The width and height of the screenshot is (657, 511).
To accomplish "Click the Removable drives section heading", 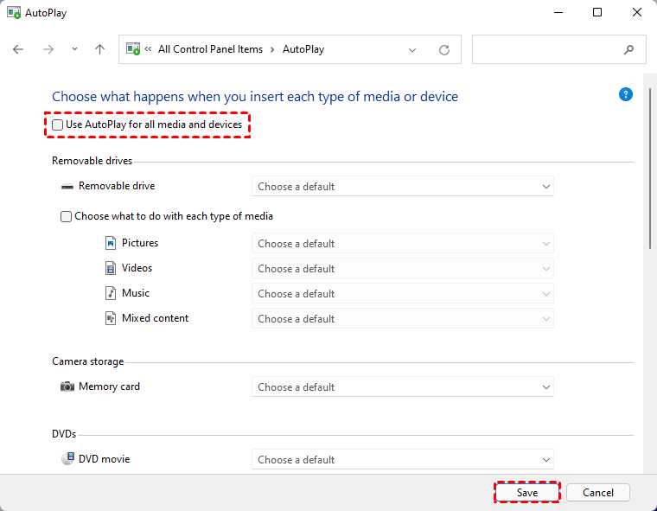I will (92, 161).
